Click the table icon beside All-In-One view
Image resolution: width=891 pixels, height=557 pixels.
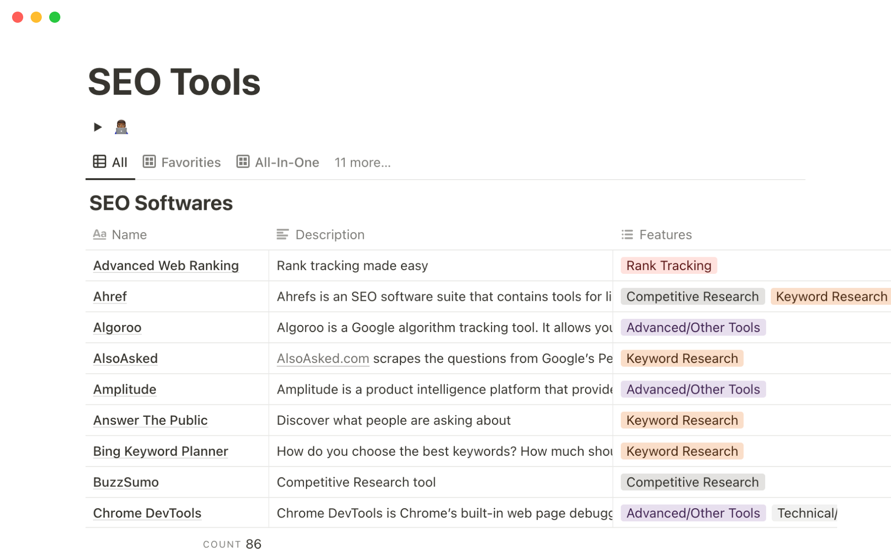click(x=243, y=162)
